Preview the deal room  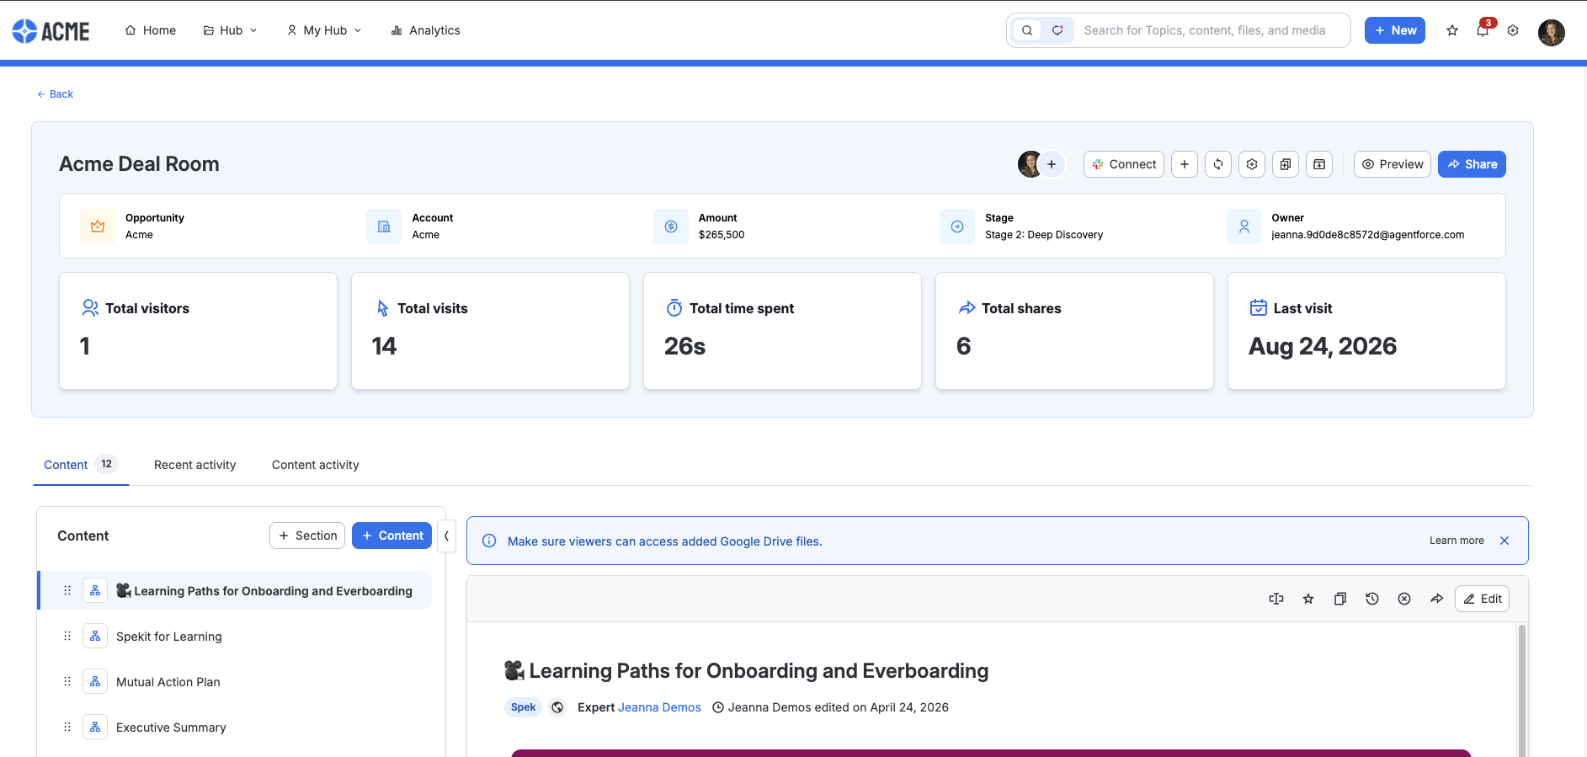point(1393,164)
